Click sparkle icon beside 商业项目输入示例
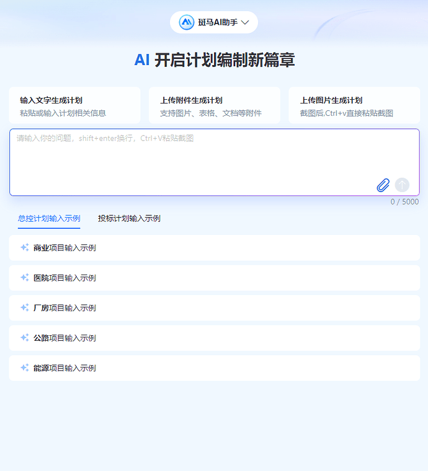The width and height of the screenshot is (428, 471). point(25,247)
